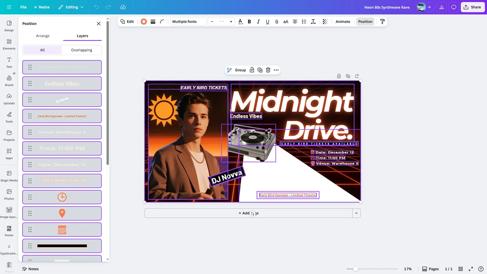Select the Overlapping layers filter
The width and height of the screenshot is (487, 274).
point(82,50)
